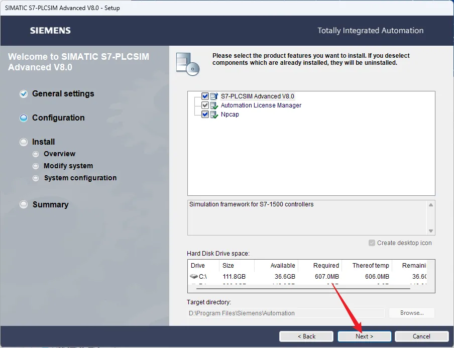Click the 36.6GB available cell
The image size is (454, 348).
[285, 277]
